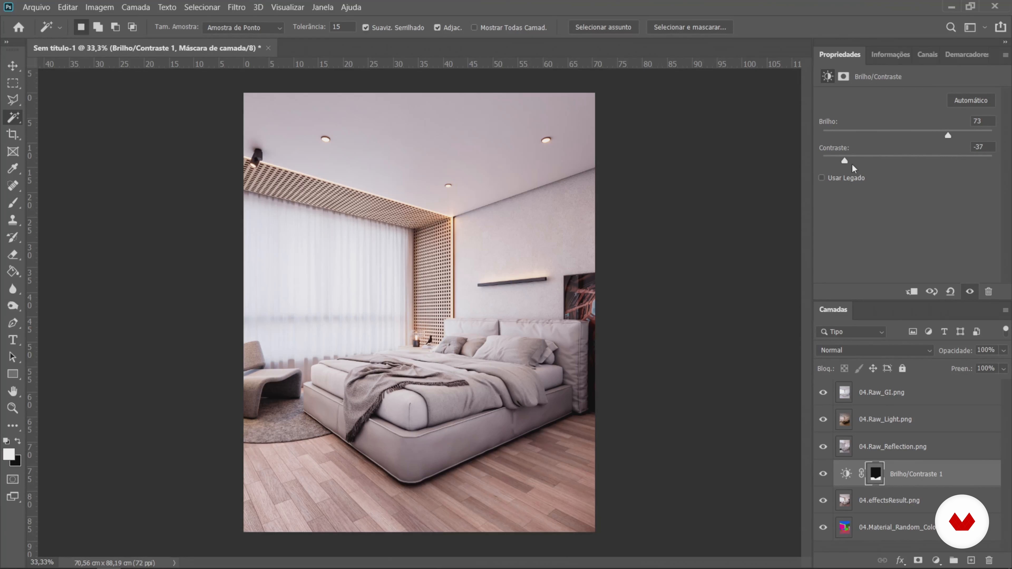Choose Add to selection mode icon
1012x569 pixels.
[98, 27]
